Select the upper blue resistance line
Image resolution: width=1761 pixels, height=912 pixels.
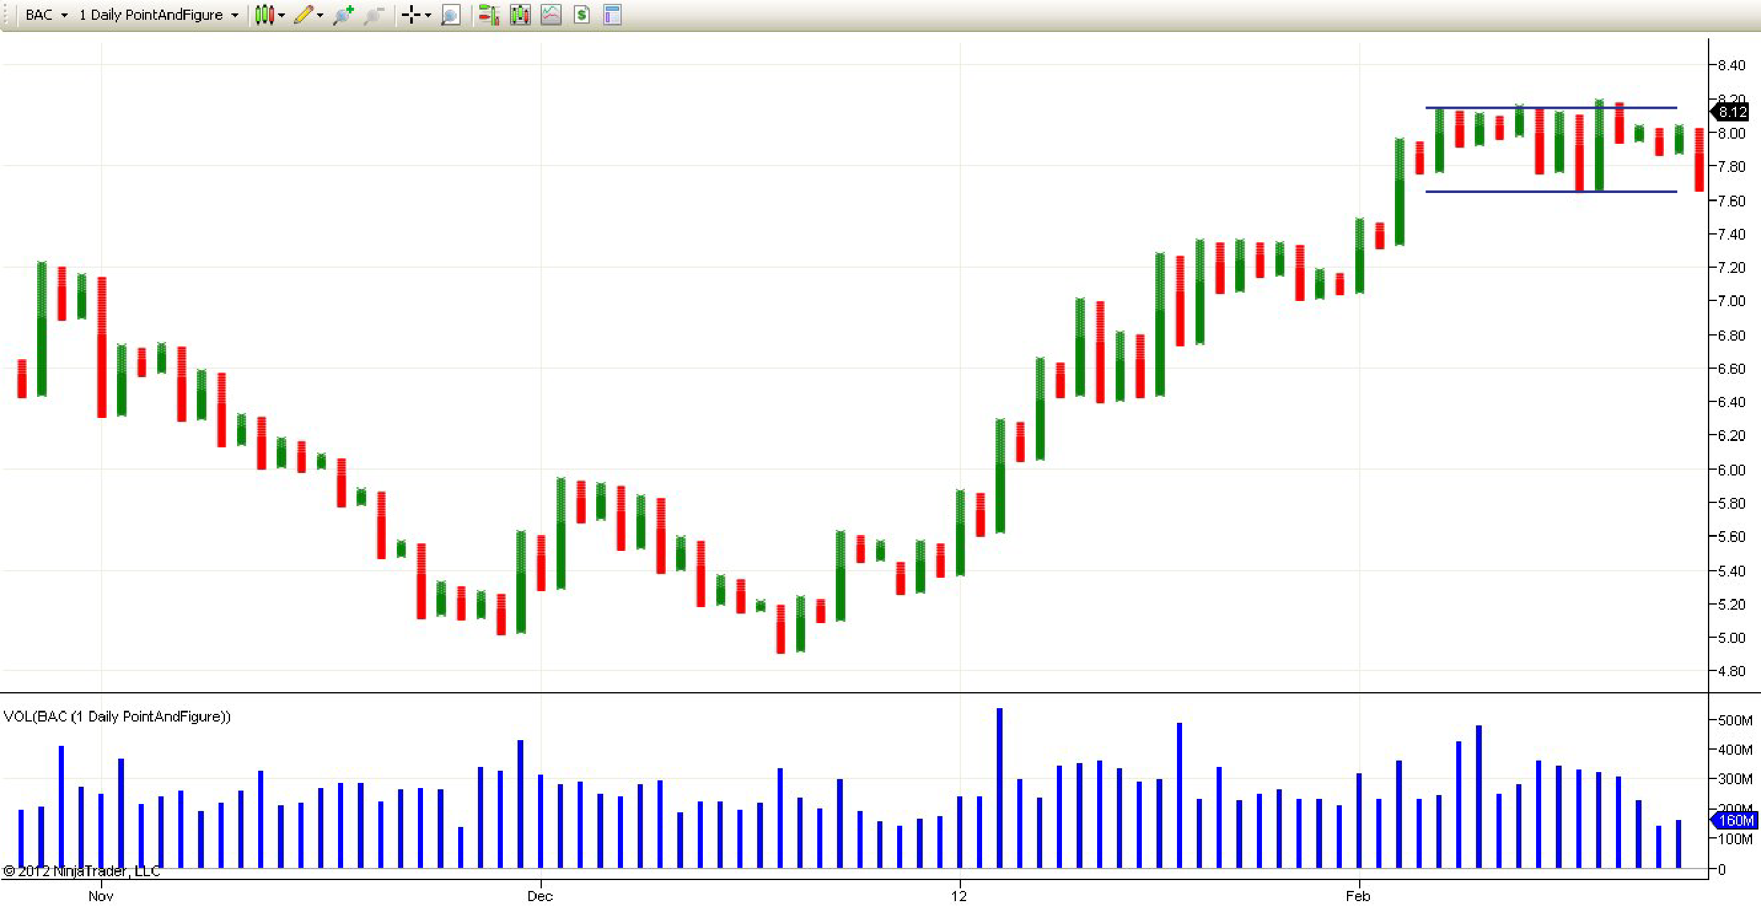pos(1550,107)
